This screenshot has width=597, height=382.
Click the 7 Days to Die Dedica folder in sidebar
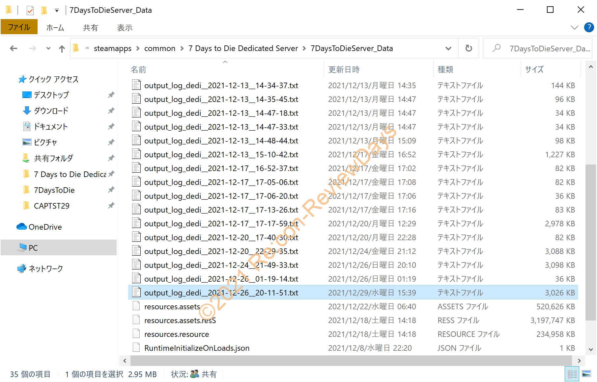pos(70,174)
